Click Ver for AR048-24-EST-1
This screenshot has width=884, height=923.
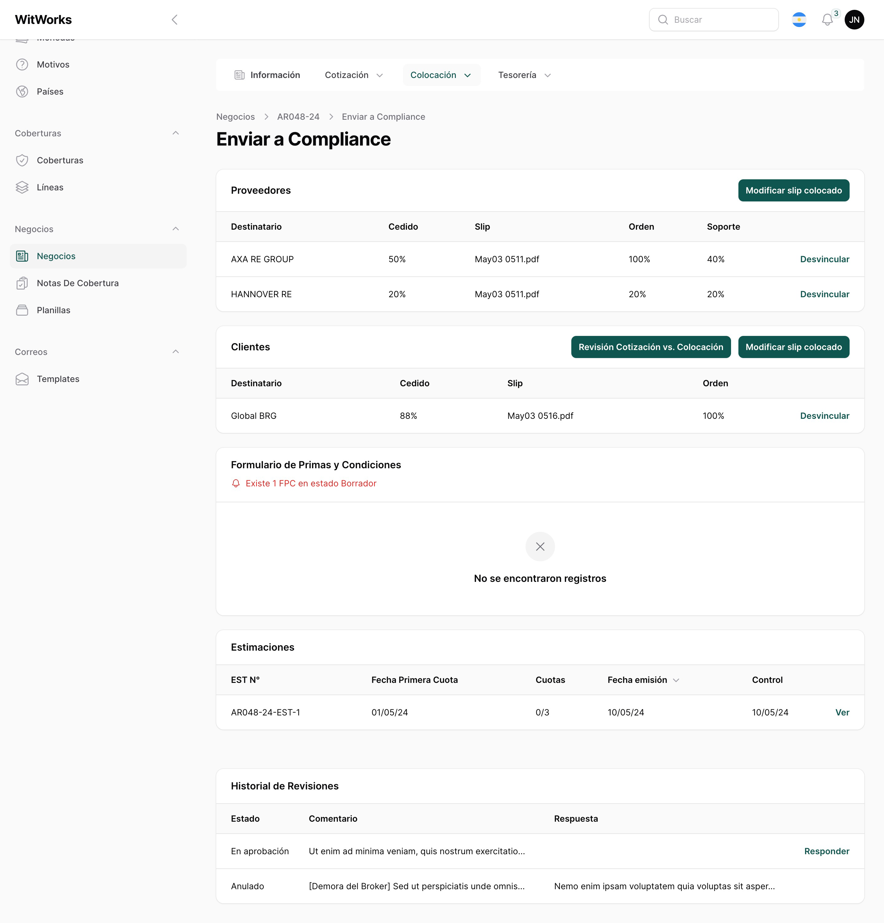pos(842,712)
